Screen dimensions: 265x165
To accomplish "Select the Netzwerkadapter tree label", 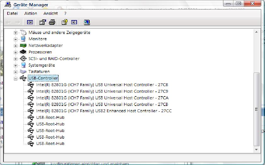I will 46,46.
